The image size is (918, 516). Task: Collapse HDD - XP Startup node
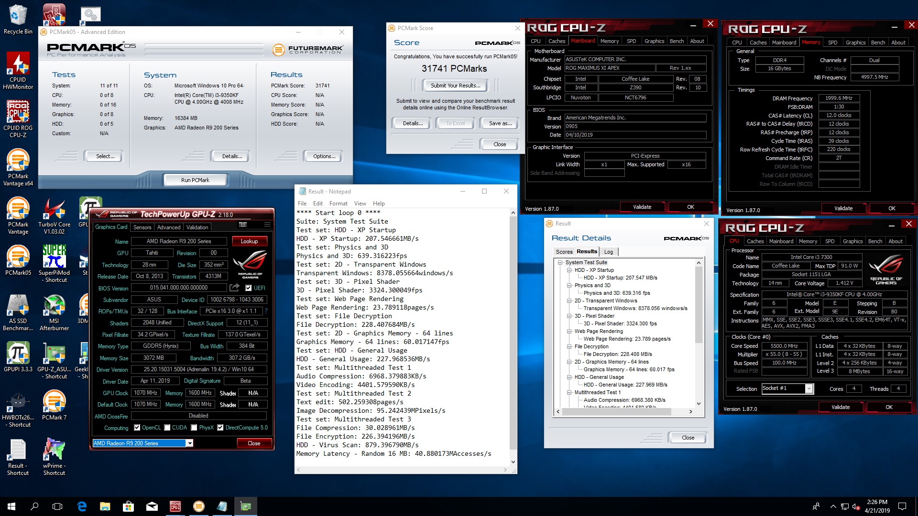coord(570,270)
